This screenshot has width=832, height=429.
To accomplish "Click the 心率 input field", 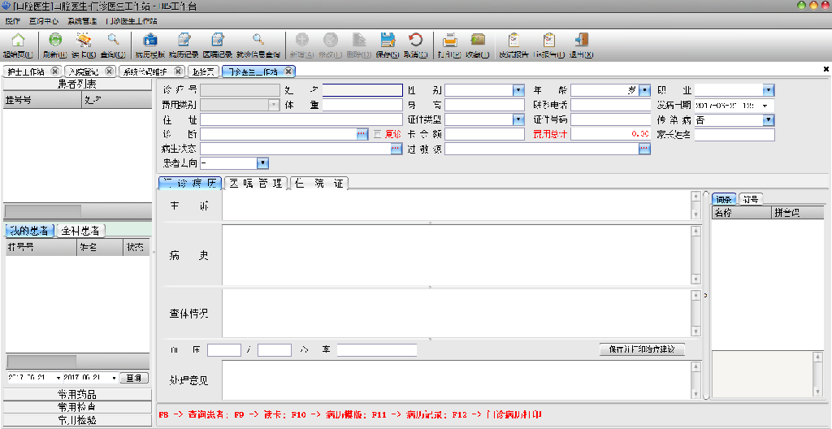I will pyautogui.click(x=377, y=350).
